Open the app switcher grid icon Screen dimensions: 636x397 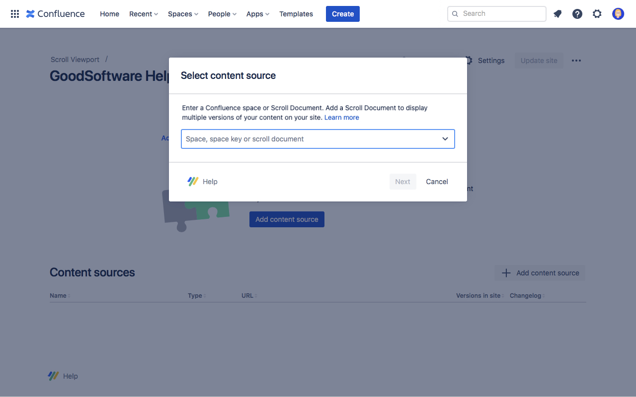pos(15,14)
